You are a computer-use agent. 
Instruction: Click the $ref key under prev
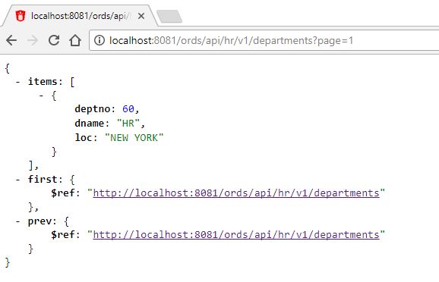63,235
